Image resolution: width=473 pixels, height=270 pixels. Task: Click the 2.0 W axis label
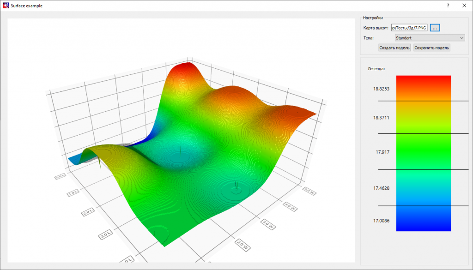click(243, 245)
